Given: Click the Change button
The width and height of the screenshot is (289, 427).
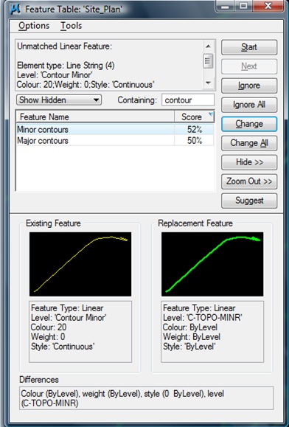Looking at the screenshot, I should point(249,124).
